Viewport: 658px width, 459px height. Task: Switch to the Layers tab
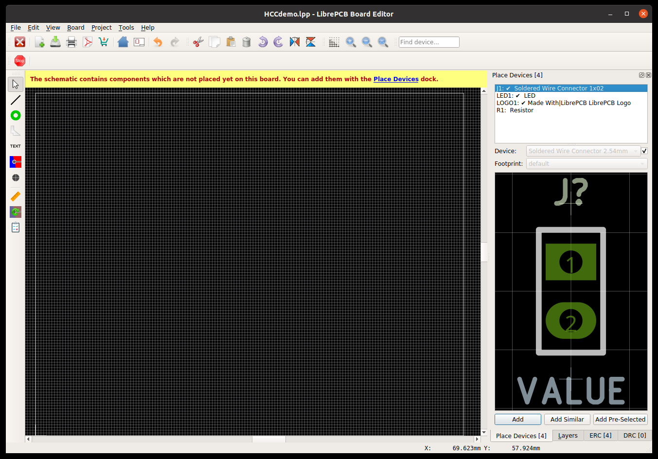568,436
